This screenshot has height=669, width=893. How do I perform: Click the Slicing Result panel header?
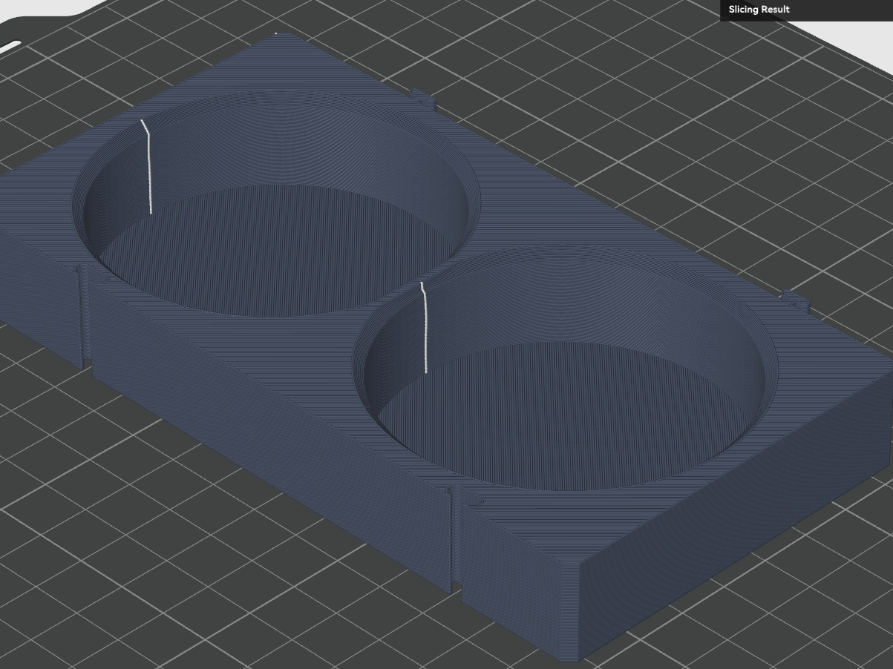coord(806,10)
